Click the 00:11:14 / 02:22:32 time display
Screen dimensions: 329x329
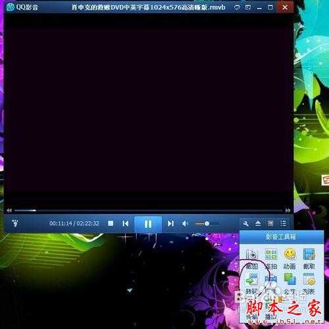(74, 224)
